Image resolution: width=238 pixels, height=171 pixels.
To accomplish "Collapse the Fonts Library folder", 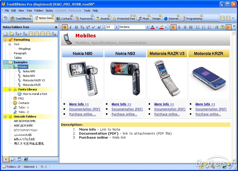I will (x=10, y=89).
